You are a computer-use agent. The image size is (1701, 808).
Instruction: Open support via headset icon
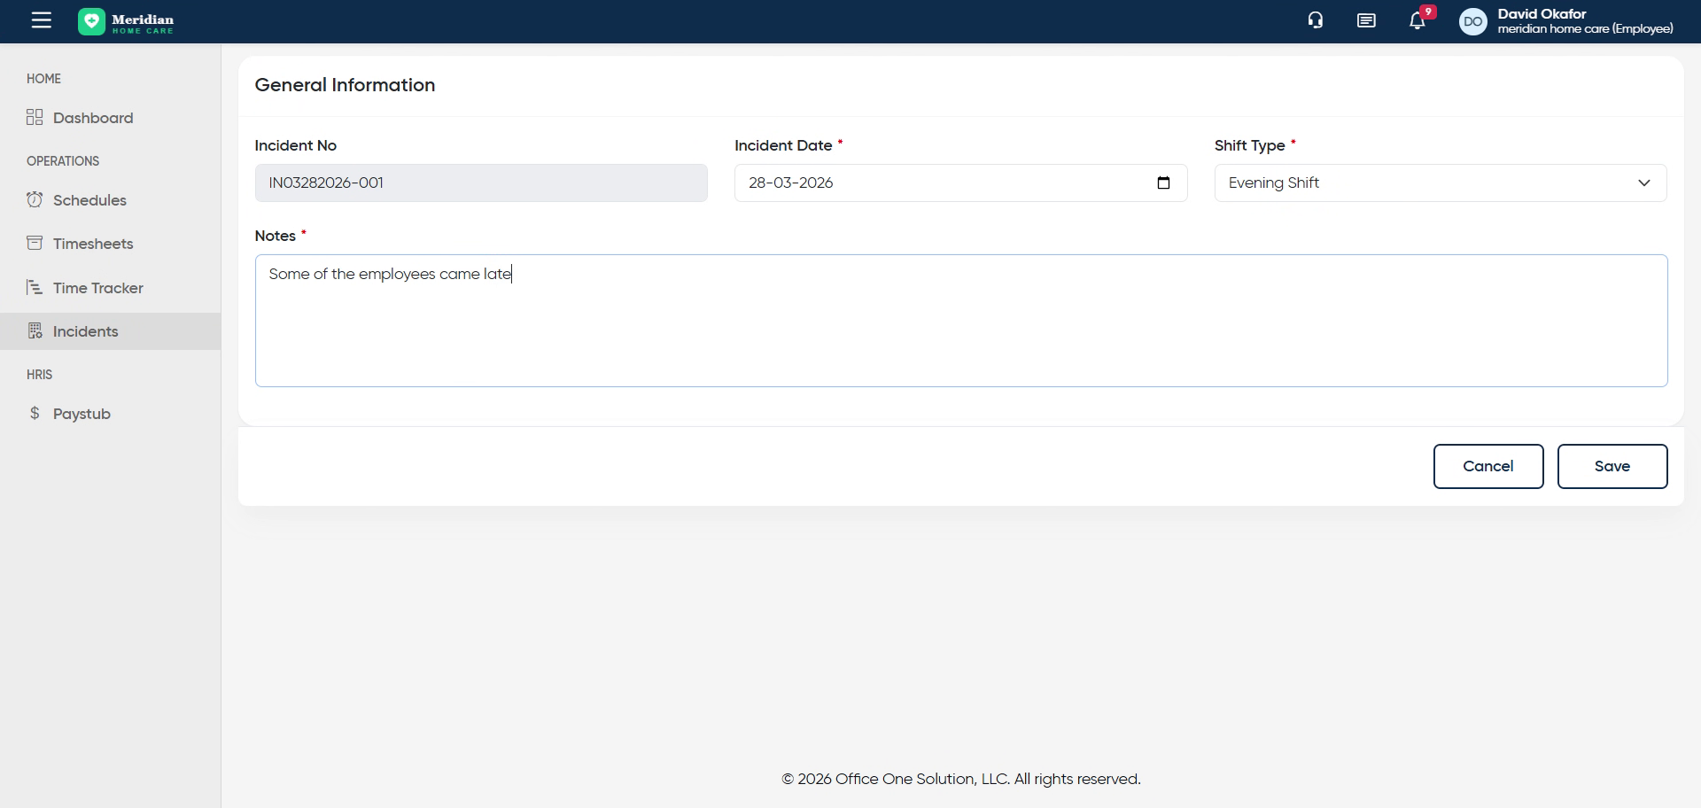pos(1316,20)
